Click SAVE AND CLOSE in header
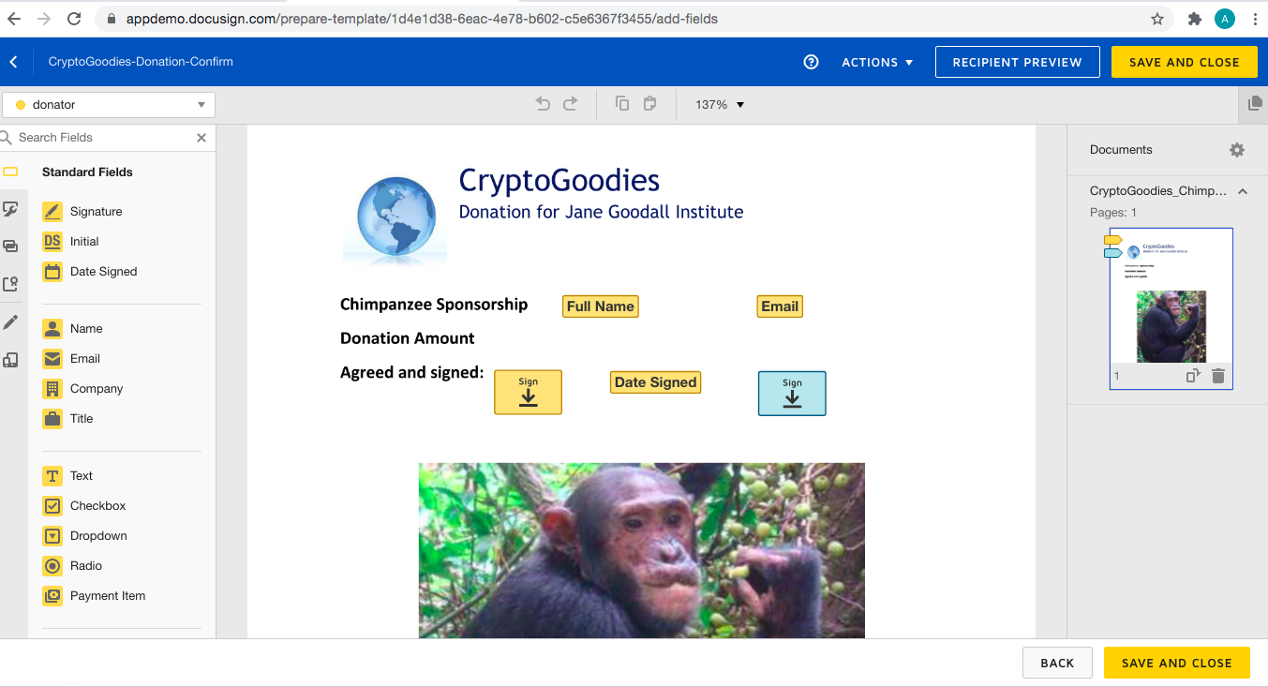 [x=1185, y=62]
